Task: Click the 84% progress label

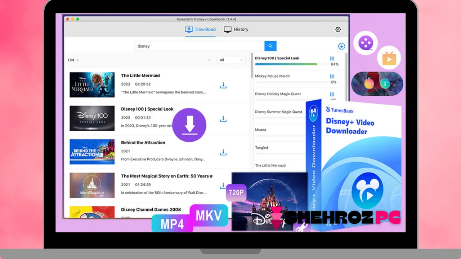Action: pyautogui.click(x=335, y=64)
